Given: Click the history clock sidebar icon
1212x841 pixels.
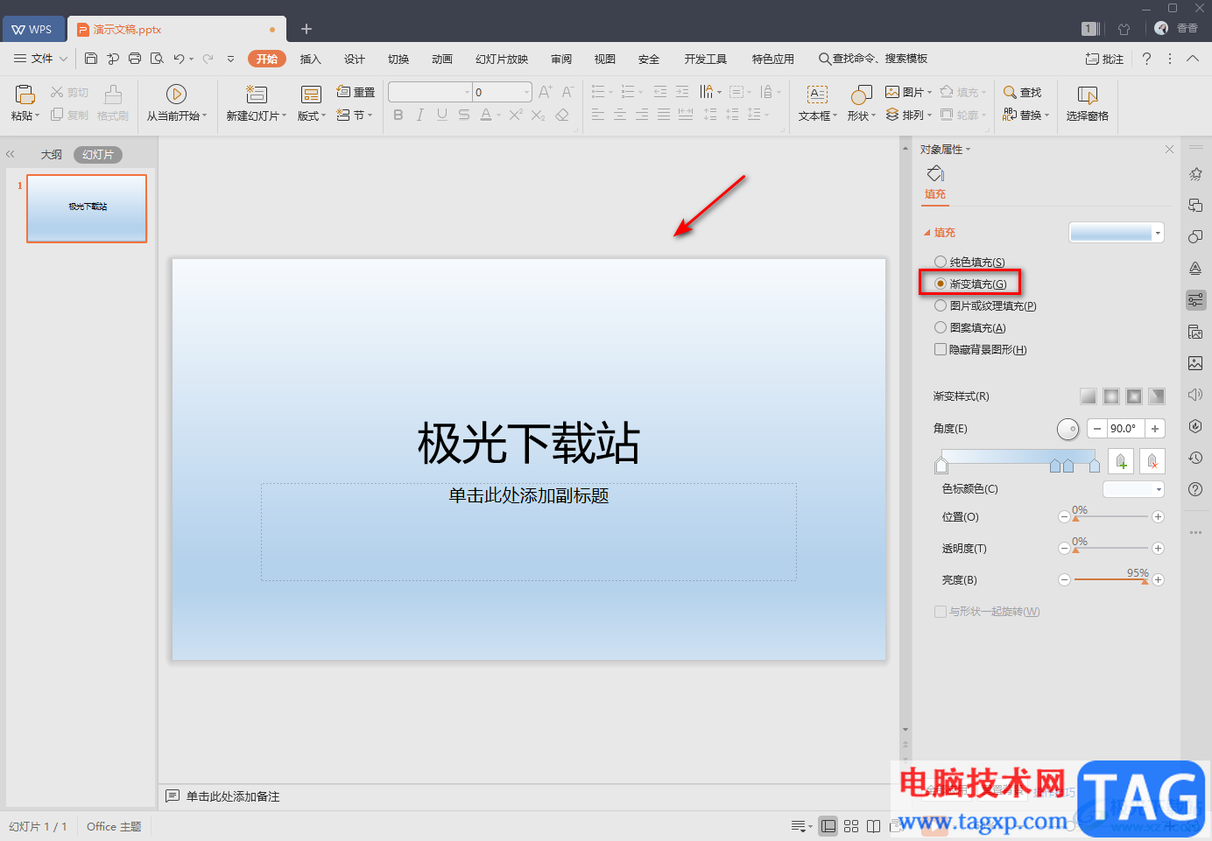Looking at the screenshot, I should [1195, 458].
